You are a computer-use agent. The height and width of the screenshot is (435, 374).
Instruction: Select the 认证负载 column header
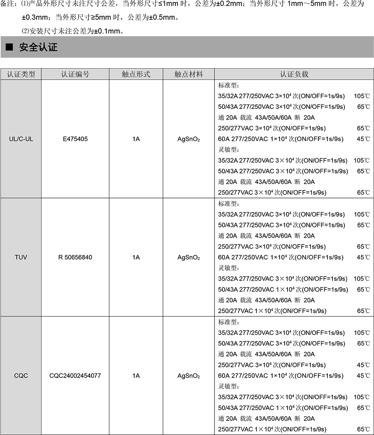click(x=294, y=74)
